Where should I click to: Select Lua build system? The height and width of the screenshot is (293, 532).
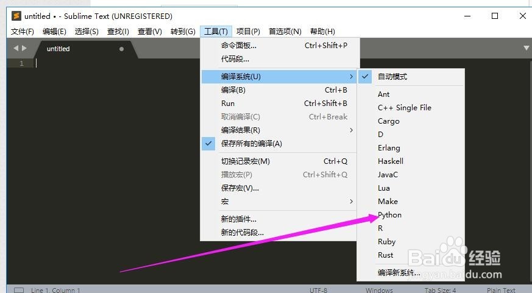[x=411, y=188]
